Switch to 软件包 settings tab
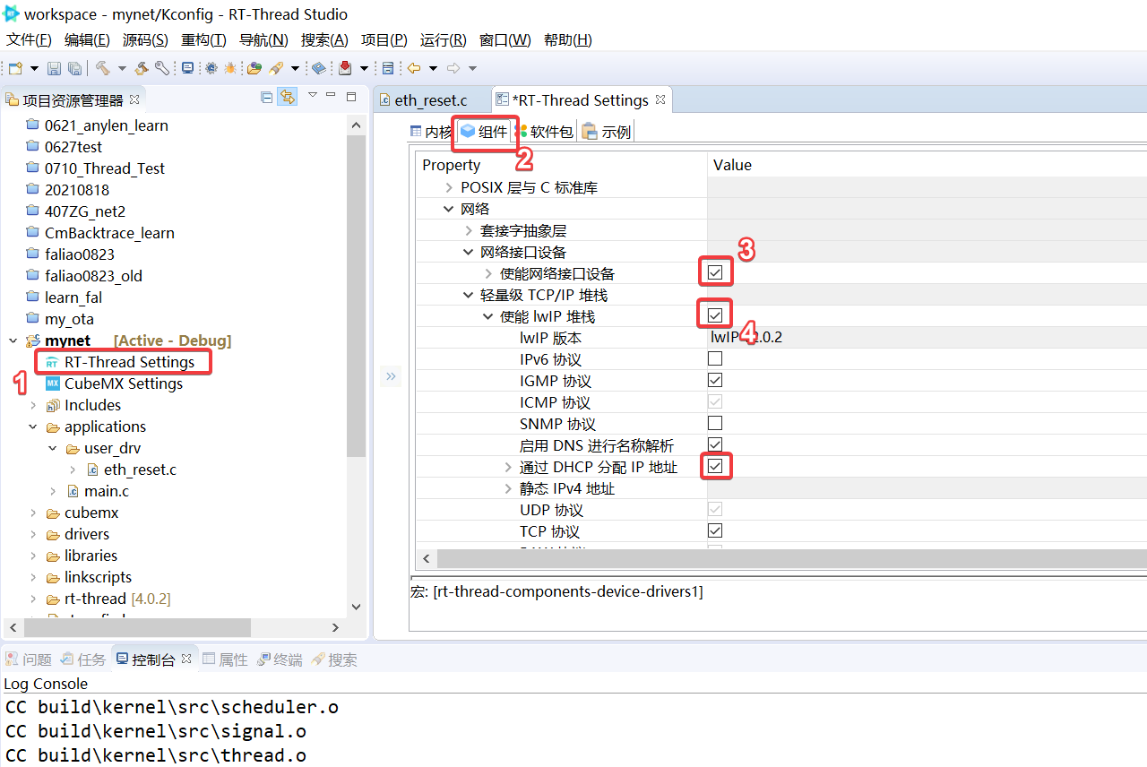Image resolution: width=1147 pixels, height=767 pixels. 544,132
